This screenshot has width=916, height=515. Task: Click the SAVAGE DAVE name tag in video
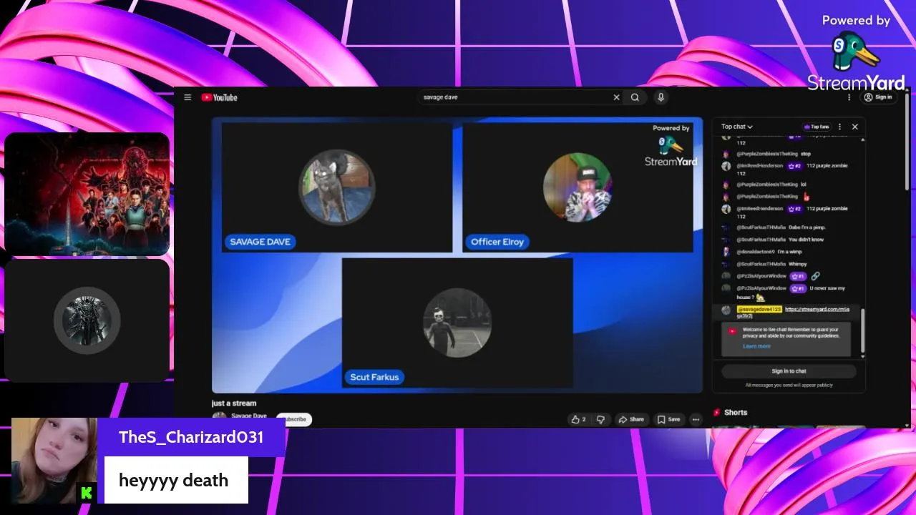pyautogui.click(x=260, y=242)
